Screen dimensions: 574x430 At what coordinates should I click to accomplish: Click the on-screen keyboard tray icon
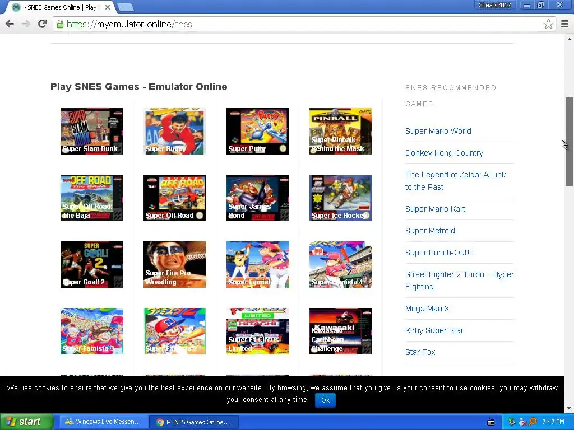click(x=491, y=422)
